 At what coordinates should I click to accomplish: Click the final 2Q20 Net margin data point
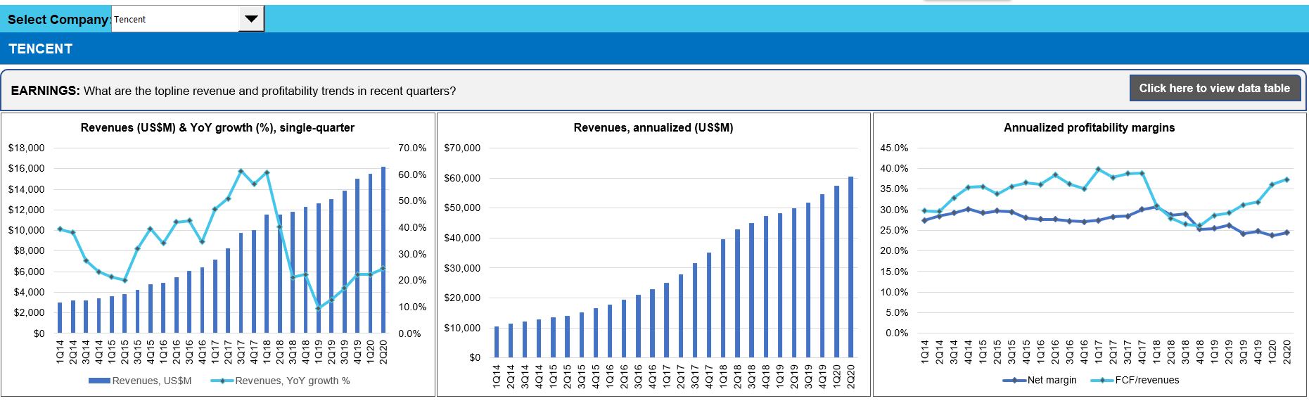point(1287,232)
